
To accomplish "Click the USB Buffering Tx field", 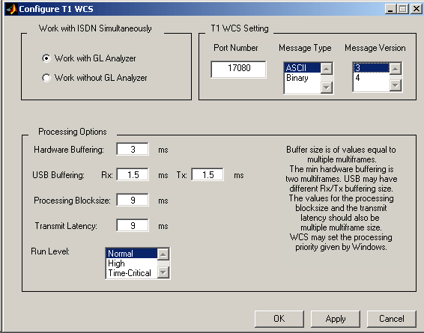I will (208, 174).
